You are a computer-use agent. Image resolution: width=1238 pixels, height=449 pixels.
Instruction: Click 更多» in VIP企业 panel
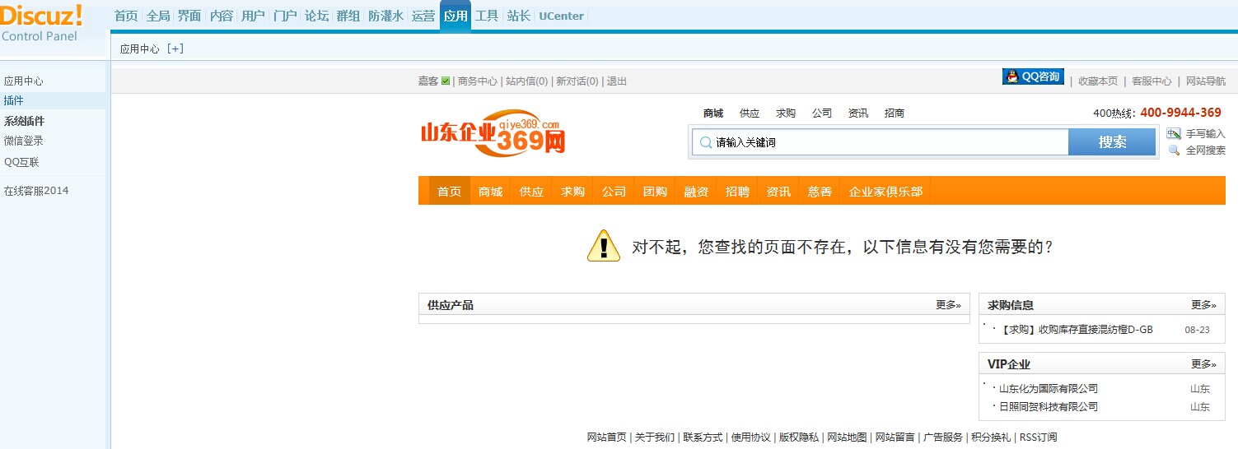click(1203, 364)
